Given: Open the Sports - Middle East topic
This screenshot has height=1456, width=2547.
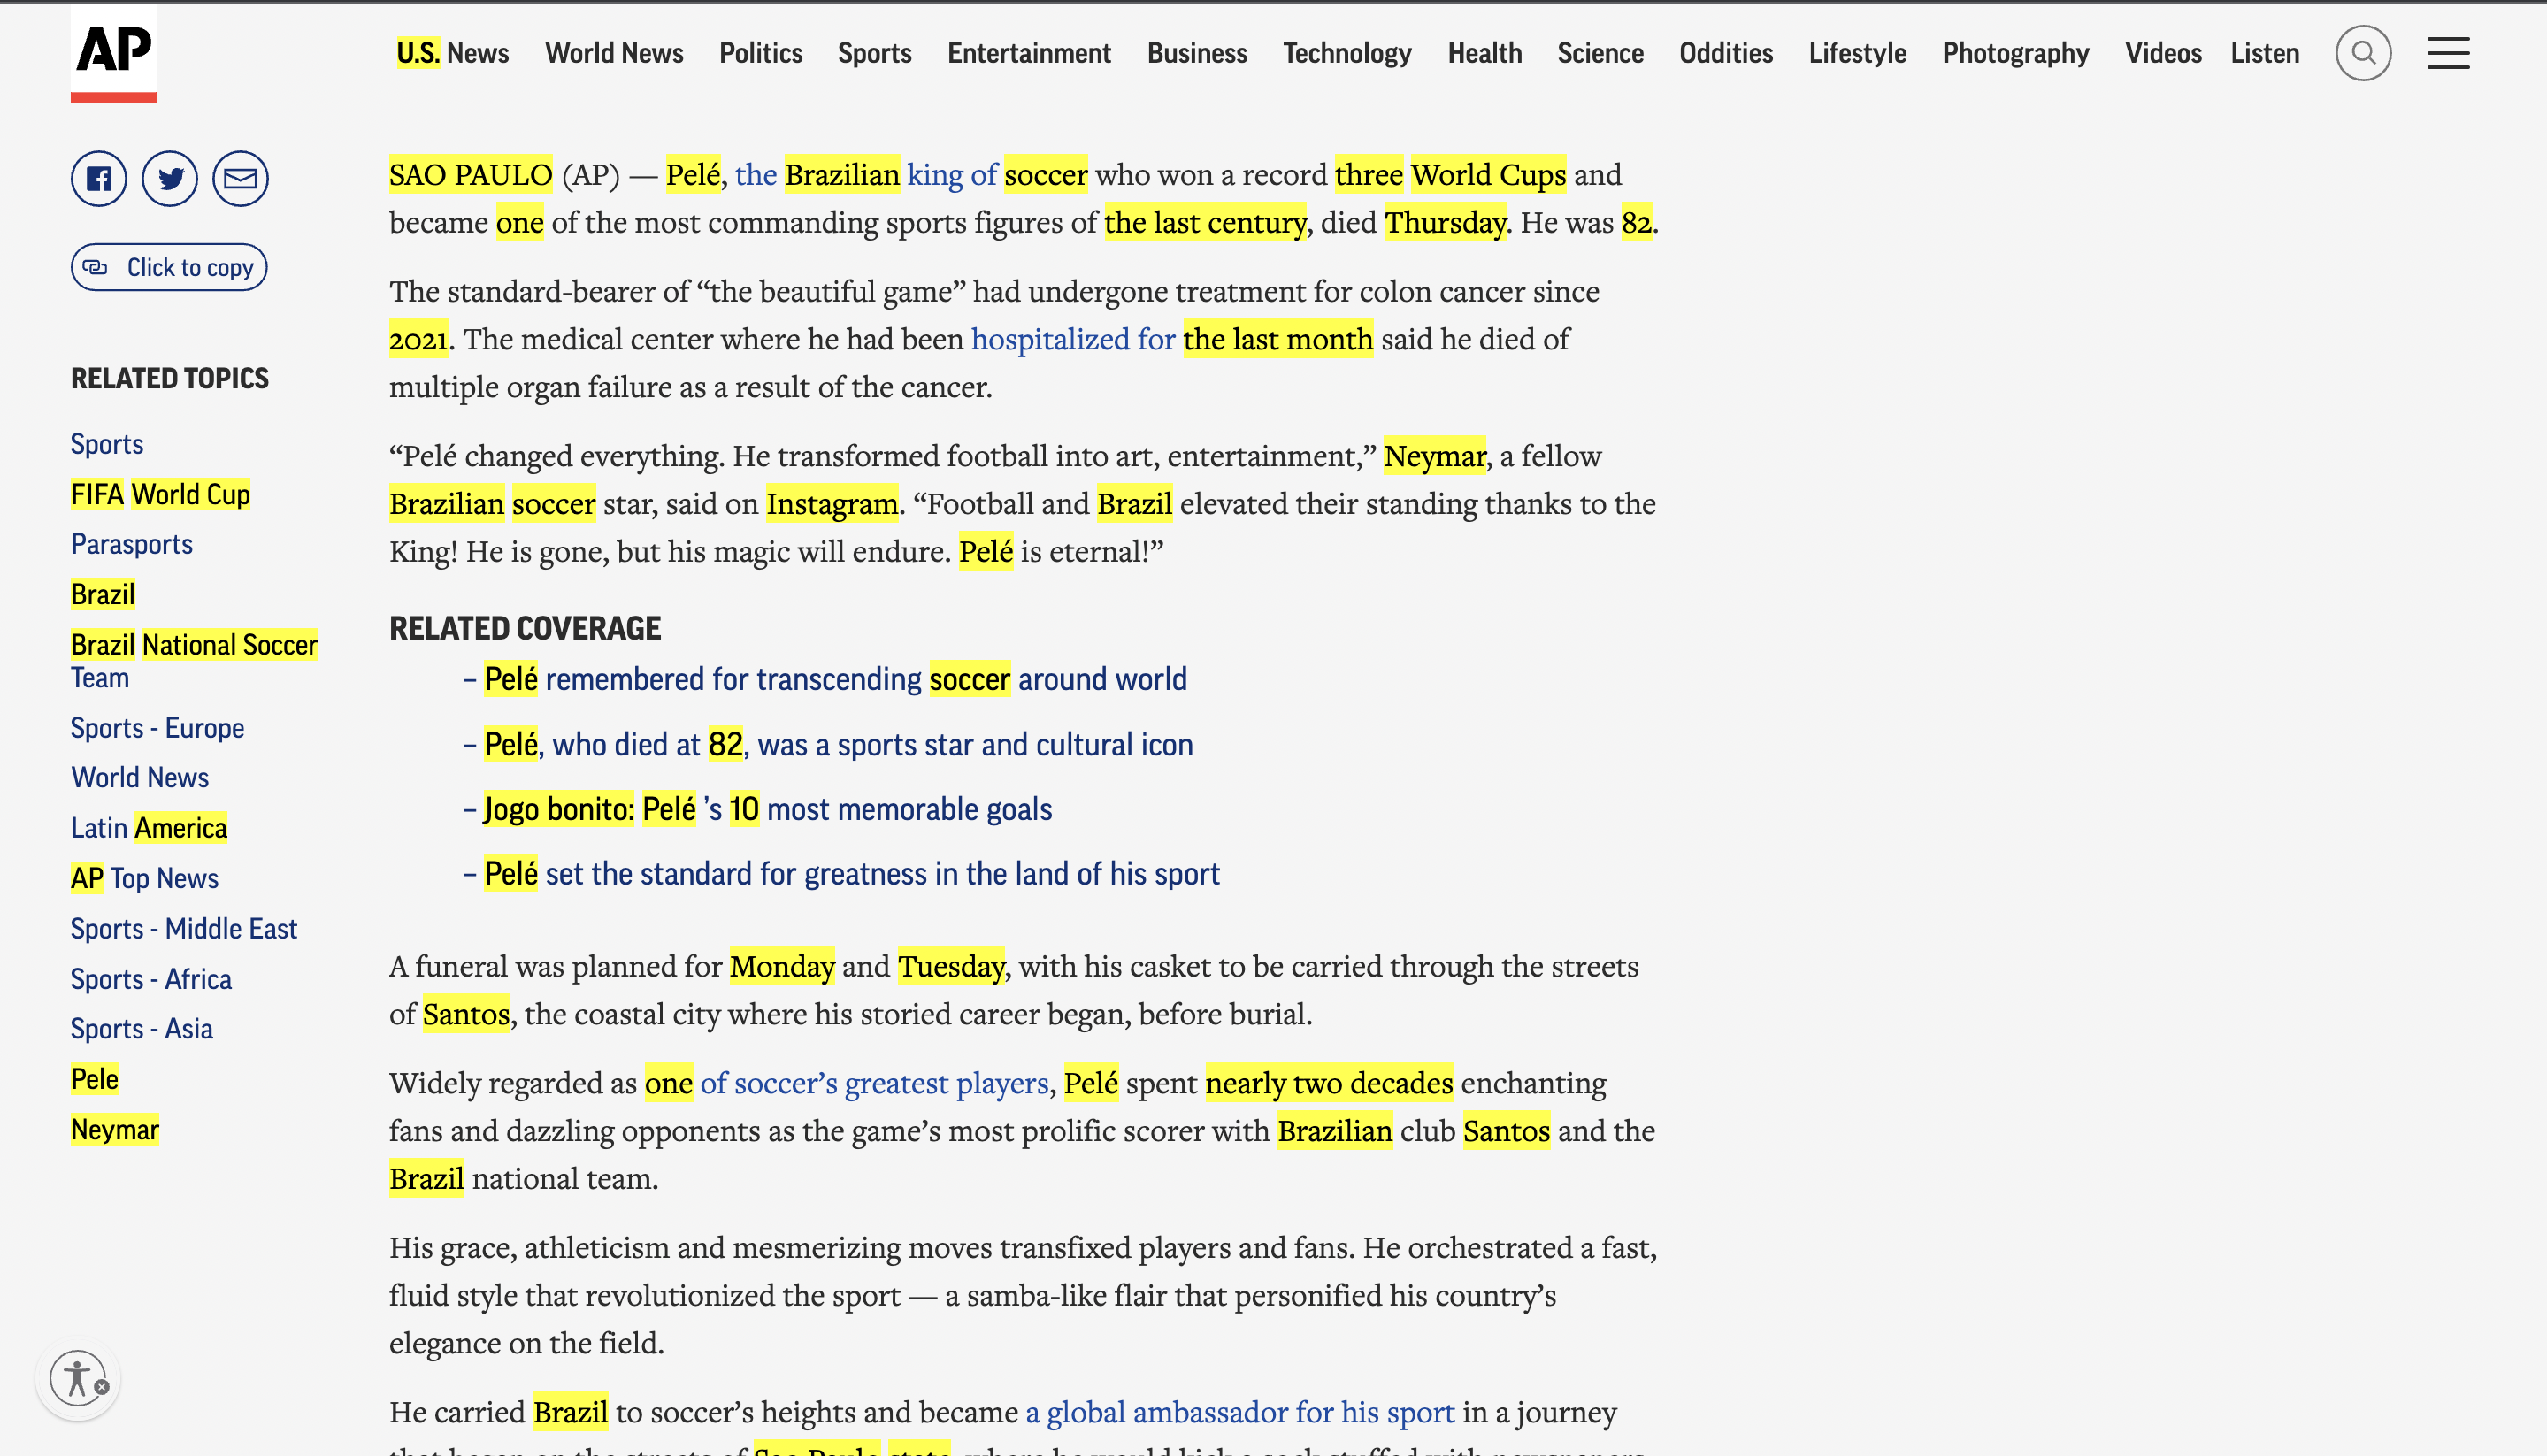Looking at the screenshot, I should pos(183,929).
